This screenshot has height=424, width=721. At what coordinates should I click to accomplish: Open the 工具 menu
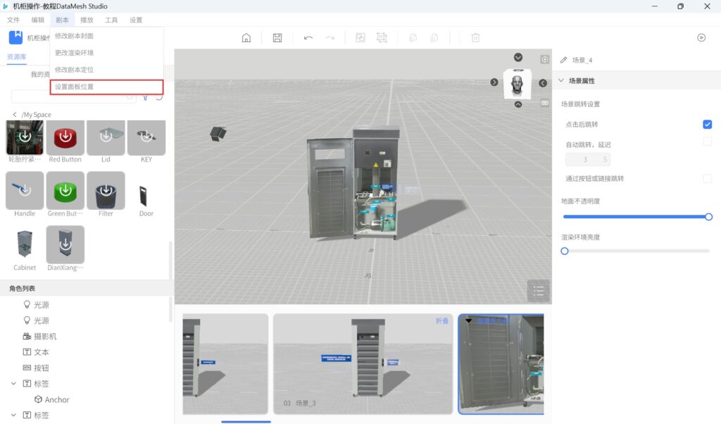pos(111,20)
